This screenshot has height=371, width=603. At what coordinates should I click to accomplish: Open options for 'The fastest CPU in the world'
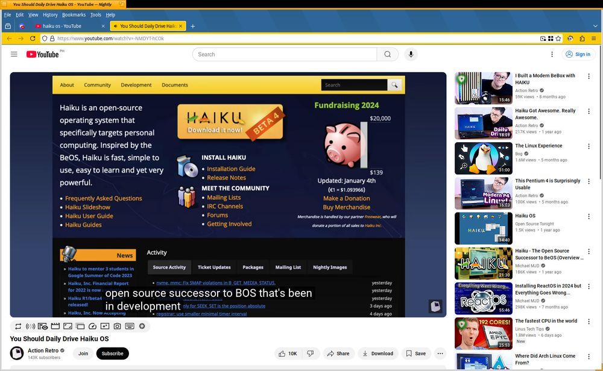point(589,321)
